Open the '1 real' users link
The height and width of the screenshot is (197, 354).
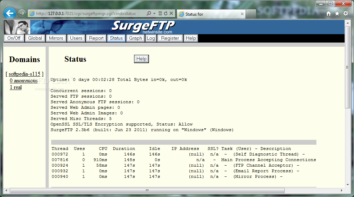pos(16,87)
